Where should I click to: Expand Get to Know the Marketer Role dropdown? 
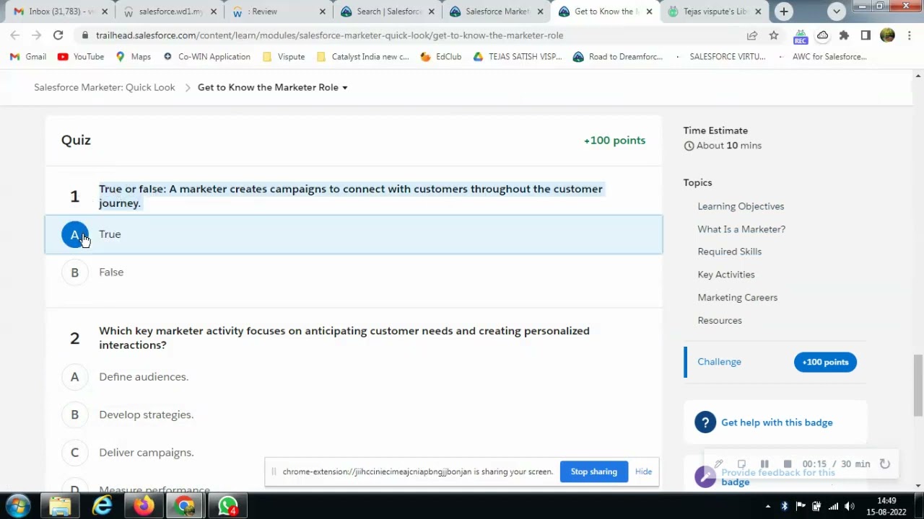272,87
